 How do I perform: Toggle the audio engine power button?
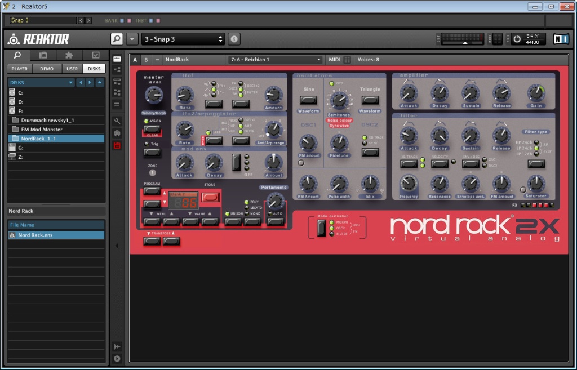[x=517, y=39]
